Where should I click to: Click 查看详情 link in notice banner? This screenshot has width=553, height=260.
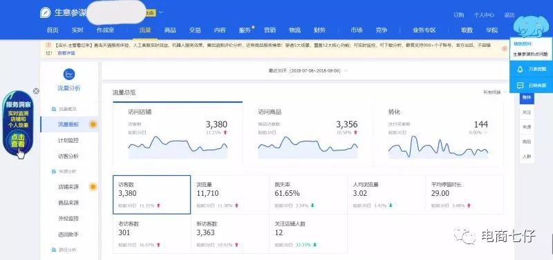pos(66,53)
